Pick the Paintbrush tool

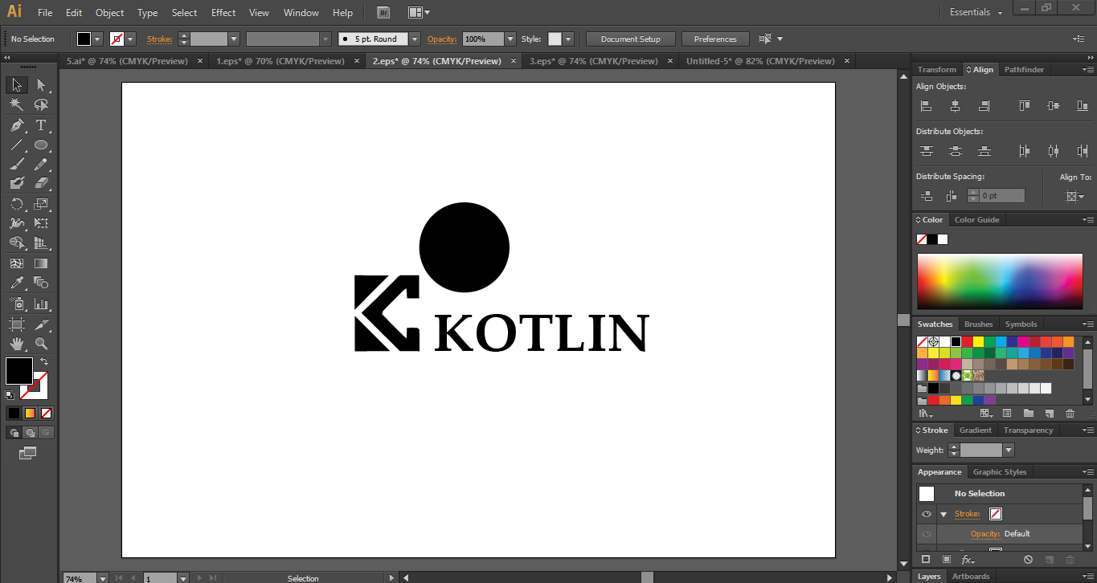coord(16,165)
